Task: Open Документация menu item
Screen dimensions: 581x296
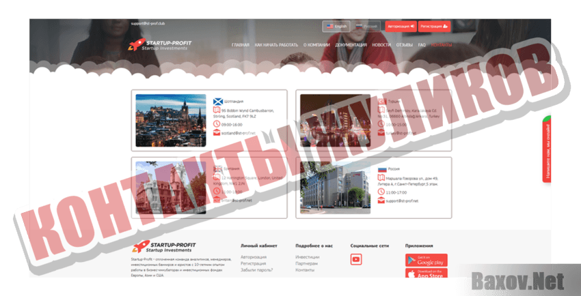Action: point(351,45)
